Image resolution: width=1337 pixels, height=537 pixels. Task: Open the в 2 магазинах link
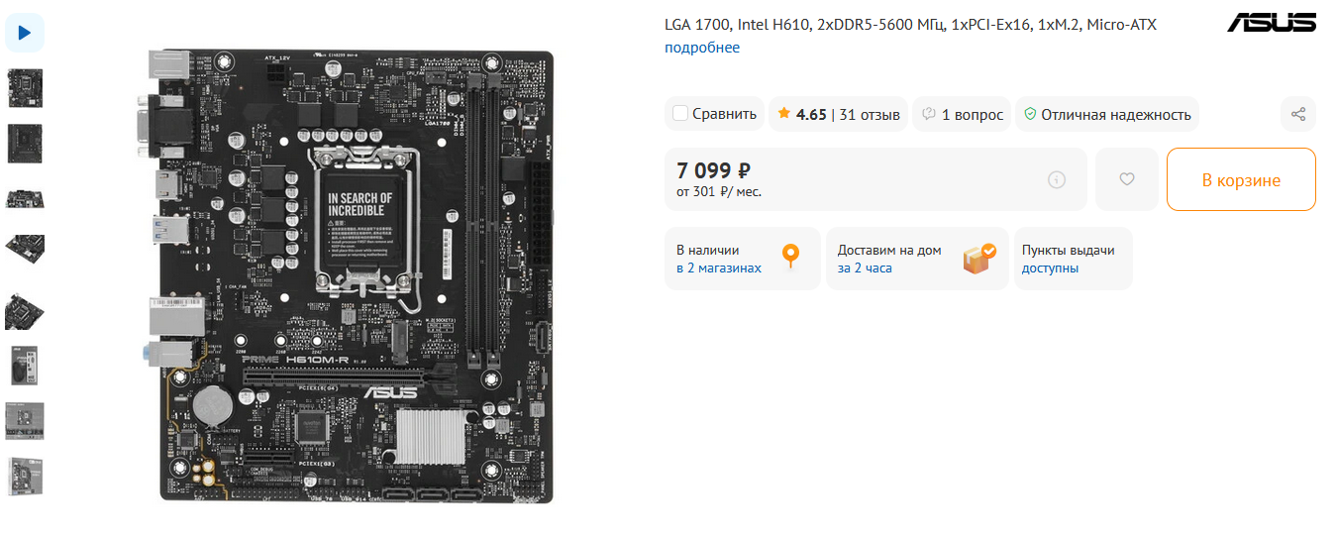click(x=719, y=268)
